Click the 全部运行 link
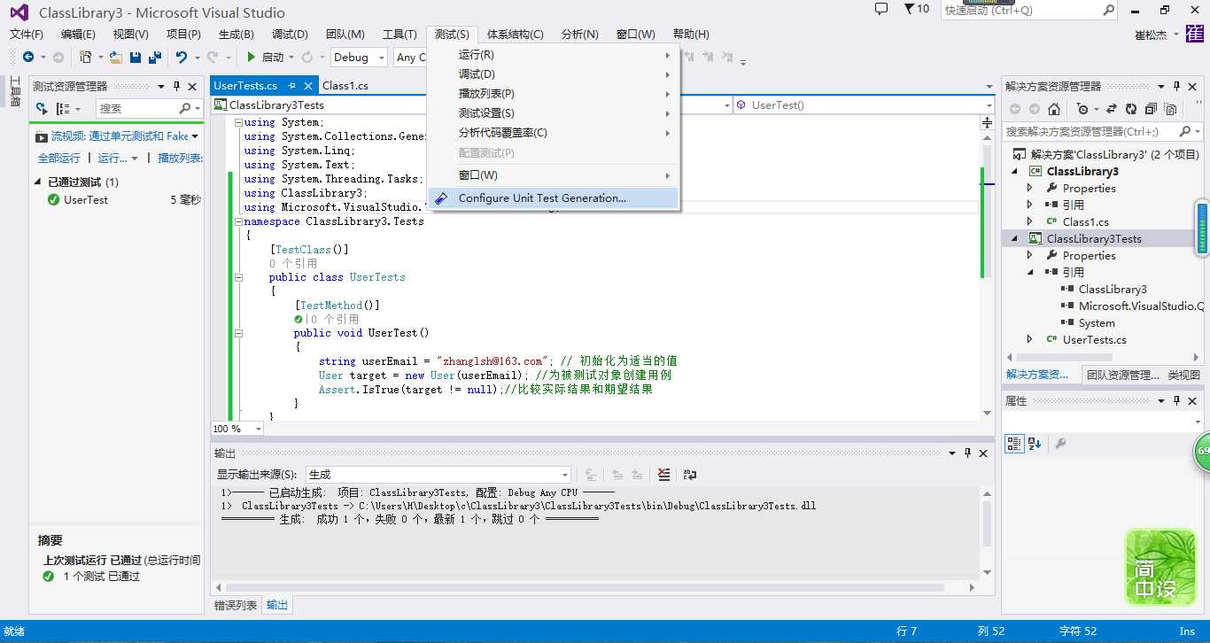 point(58,158)
